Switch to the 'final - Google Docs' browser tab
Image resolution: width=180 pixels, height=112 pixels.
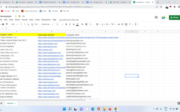[x=73, y=2]
